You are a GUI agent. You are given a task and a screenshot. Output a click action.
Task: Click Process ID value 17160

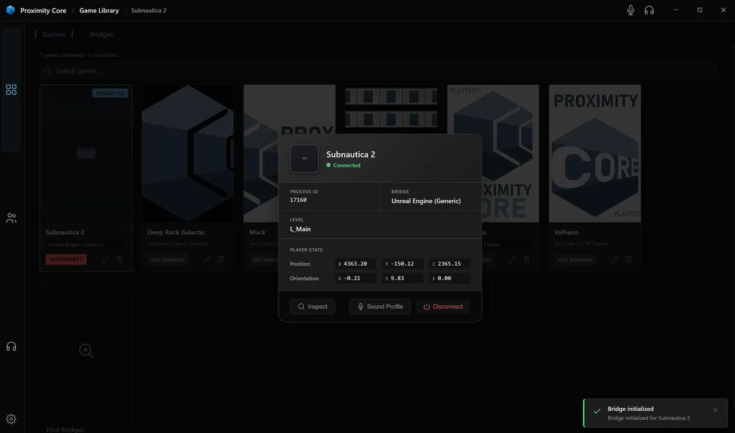(298, 200)
